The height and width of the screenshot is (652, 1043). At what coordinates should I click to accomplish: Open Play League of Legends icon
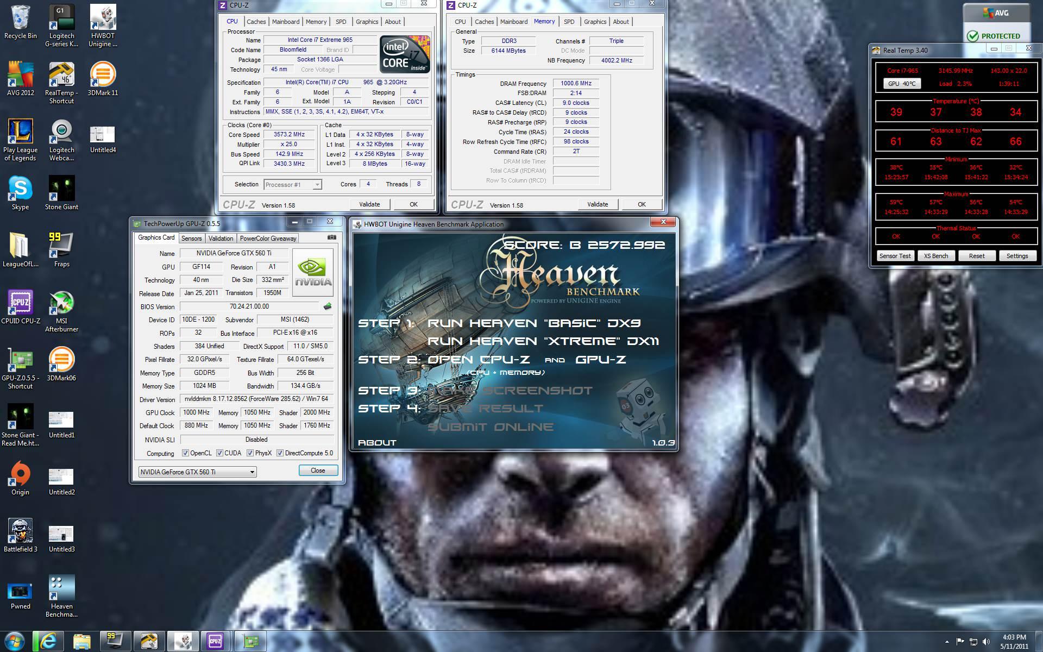21,140
